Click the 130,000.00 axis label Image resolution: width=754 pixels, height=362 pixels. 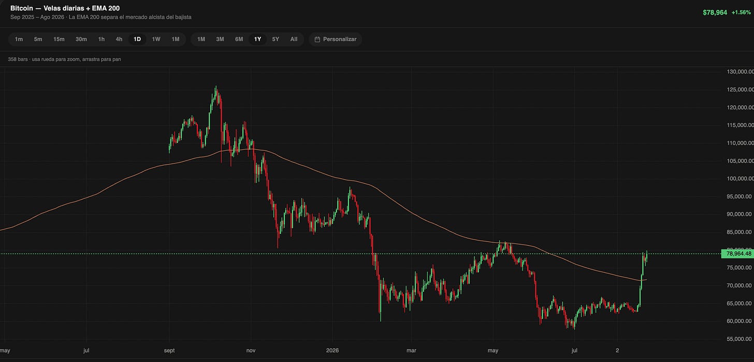tap(740, 72)
